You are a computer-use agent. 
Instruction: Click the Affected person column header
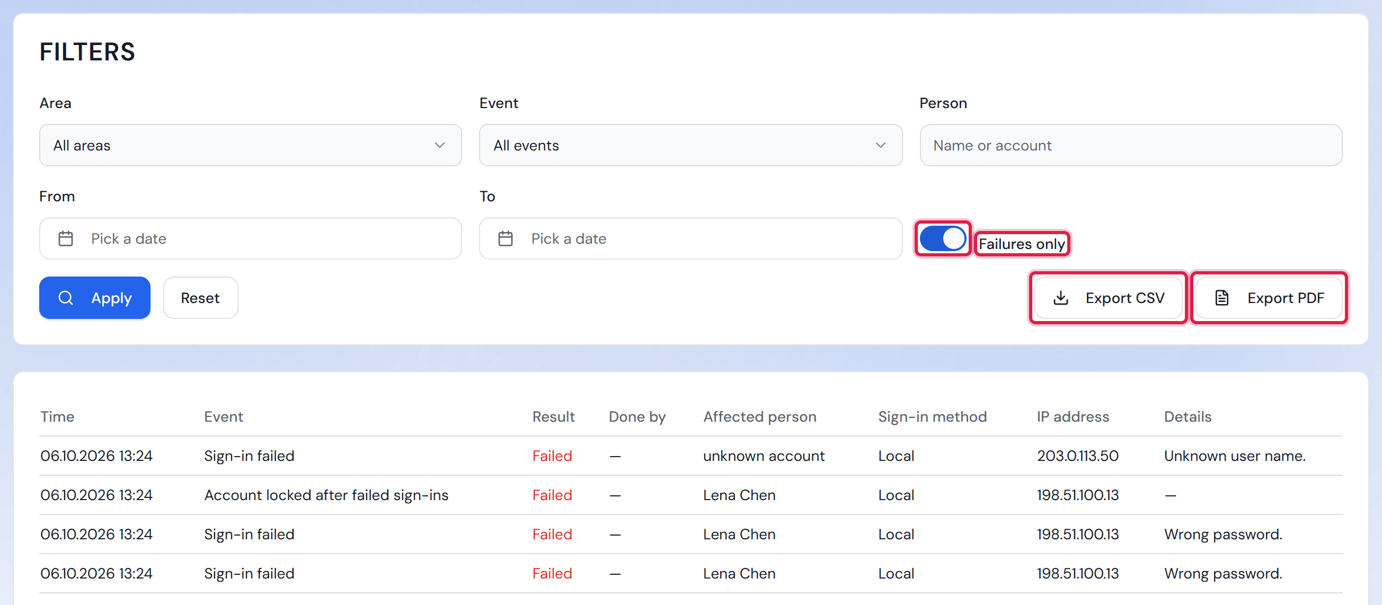pos(760,417)
